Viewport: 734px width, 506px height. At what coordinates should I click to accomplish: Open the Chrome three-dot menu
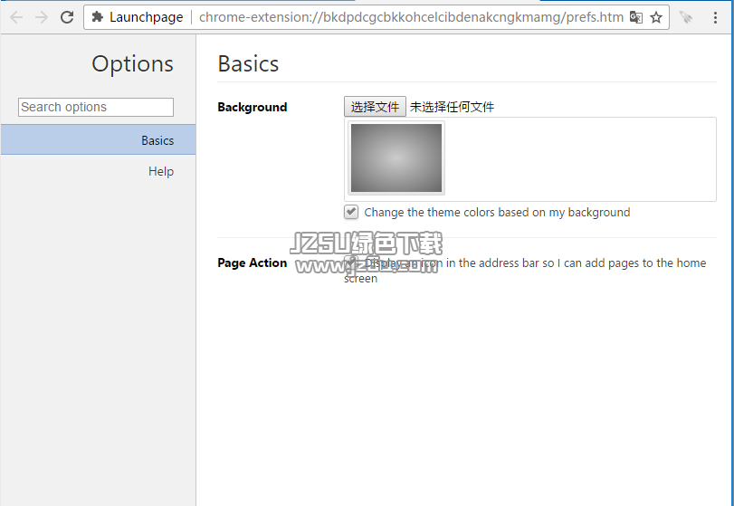point(715,18)
